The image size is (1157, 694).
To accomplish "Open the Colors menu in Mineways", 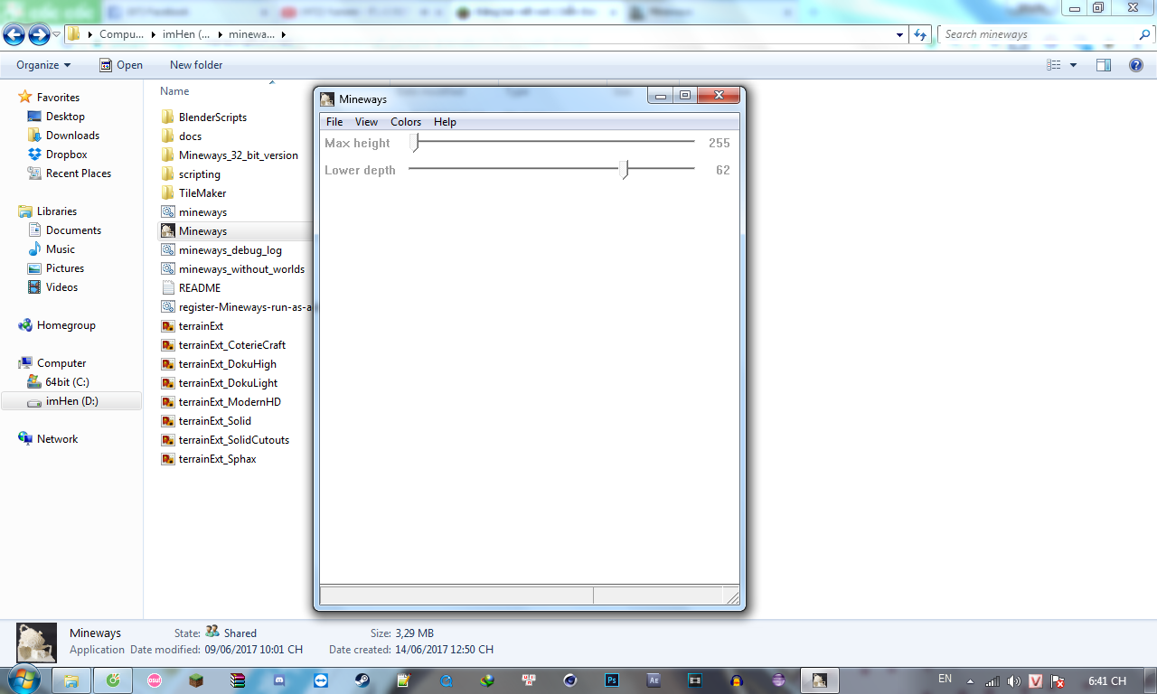I will coord(406,122).
